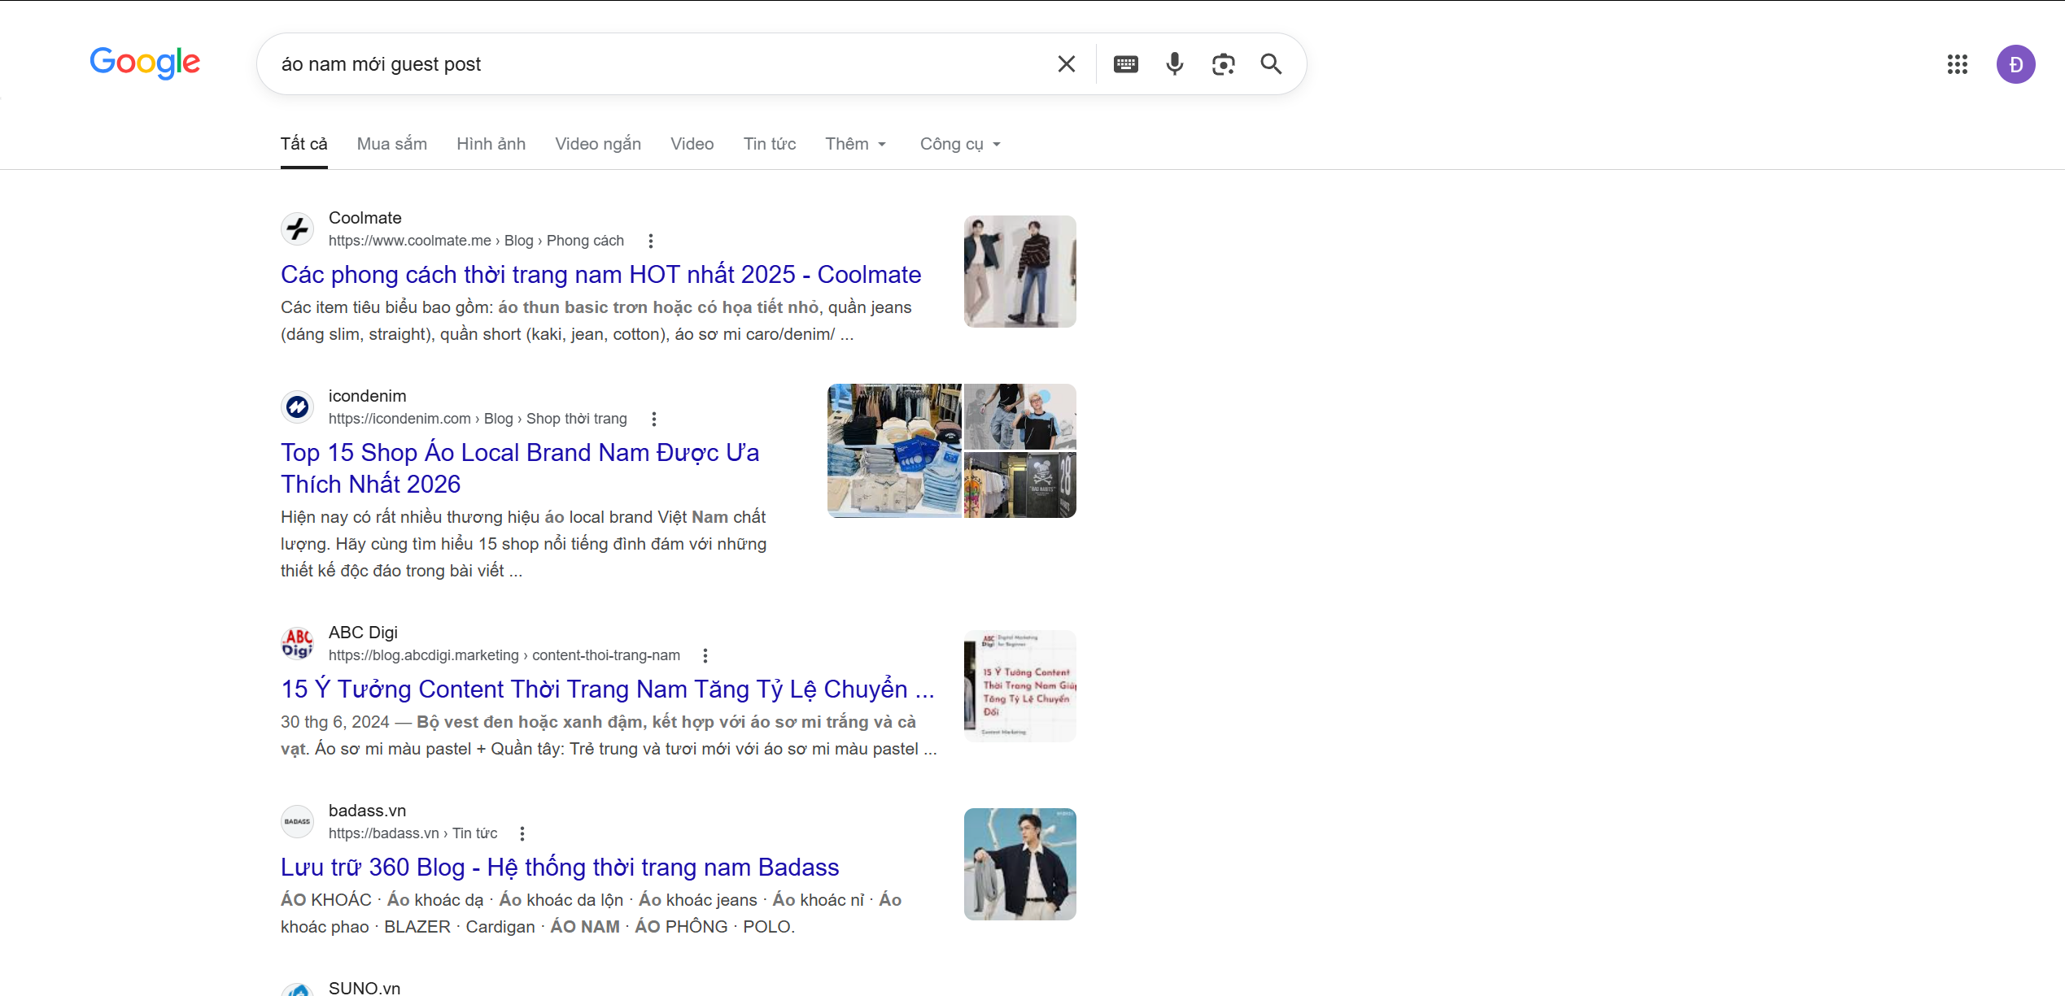Open the on-screen keyboard input tool
Image resolution: width=2065 pixels, height=996 pixels.
coord(1126,64)
